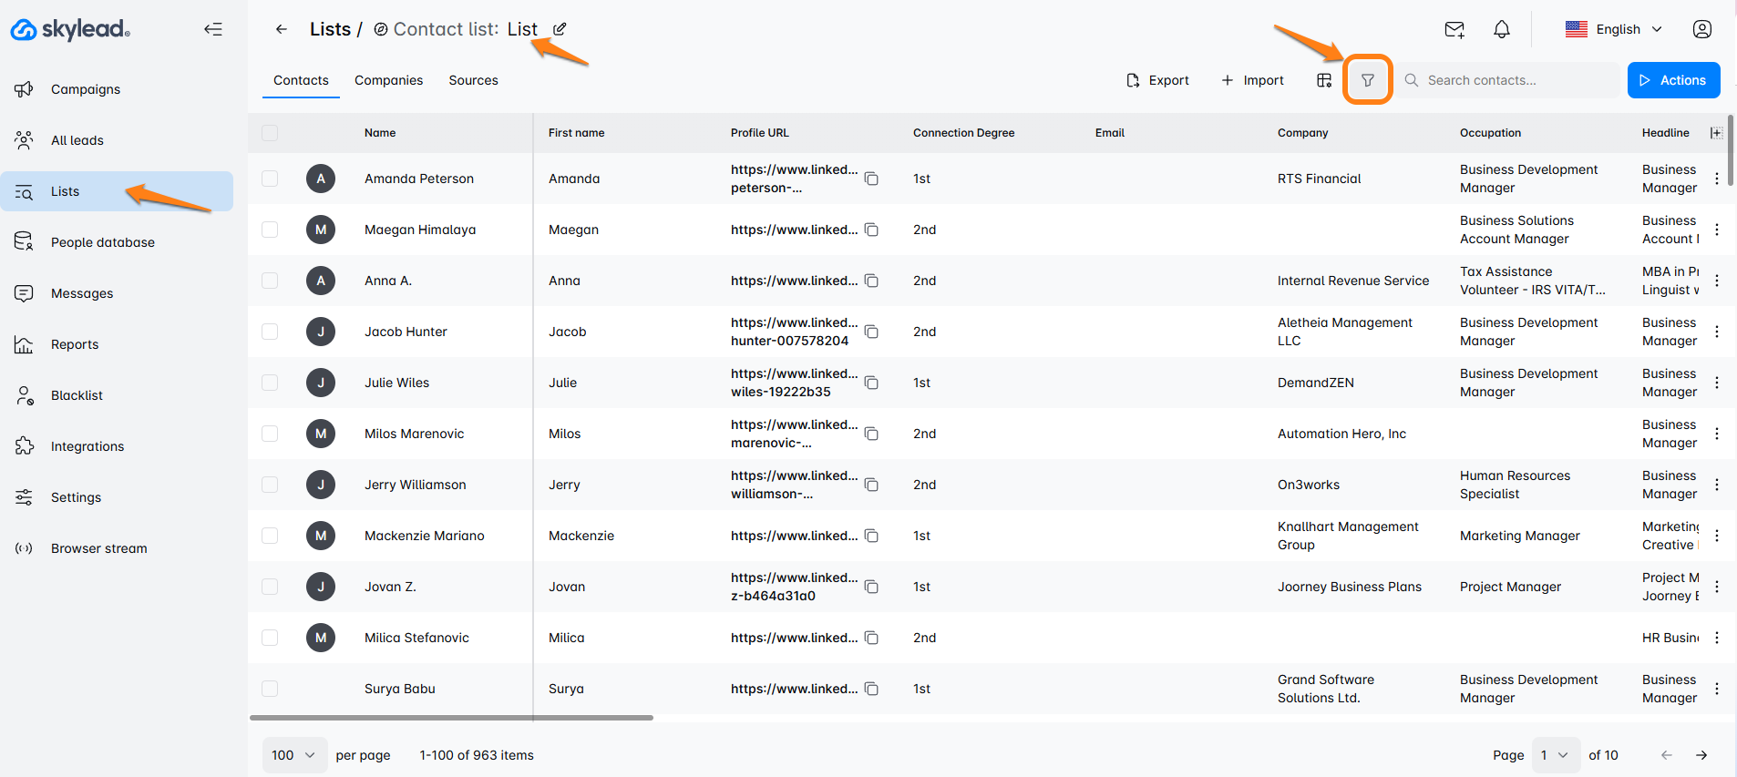Open the English language dropdown
Screen dimensions: 1737x777
click(x=1614, y=29)
